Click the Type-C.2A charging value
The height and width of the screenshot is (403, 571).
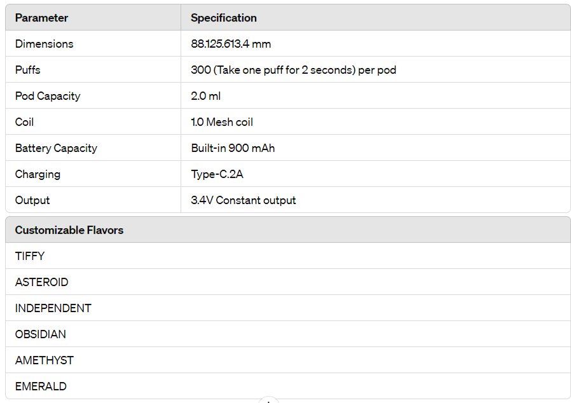(217, 174)
